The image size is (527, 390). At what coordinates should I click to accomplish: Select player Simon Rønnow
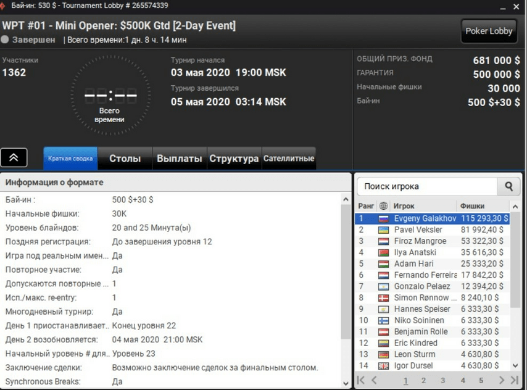tap(432, 298)
